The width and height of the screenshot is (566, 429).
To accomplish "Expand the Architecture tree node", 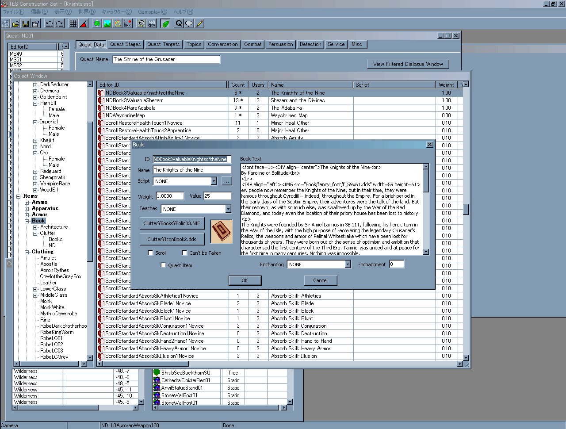I will [x=35, y=227].
